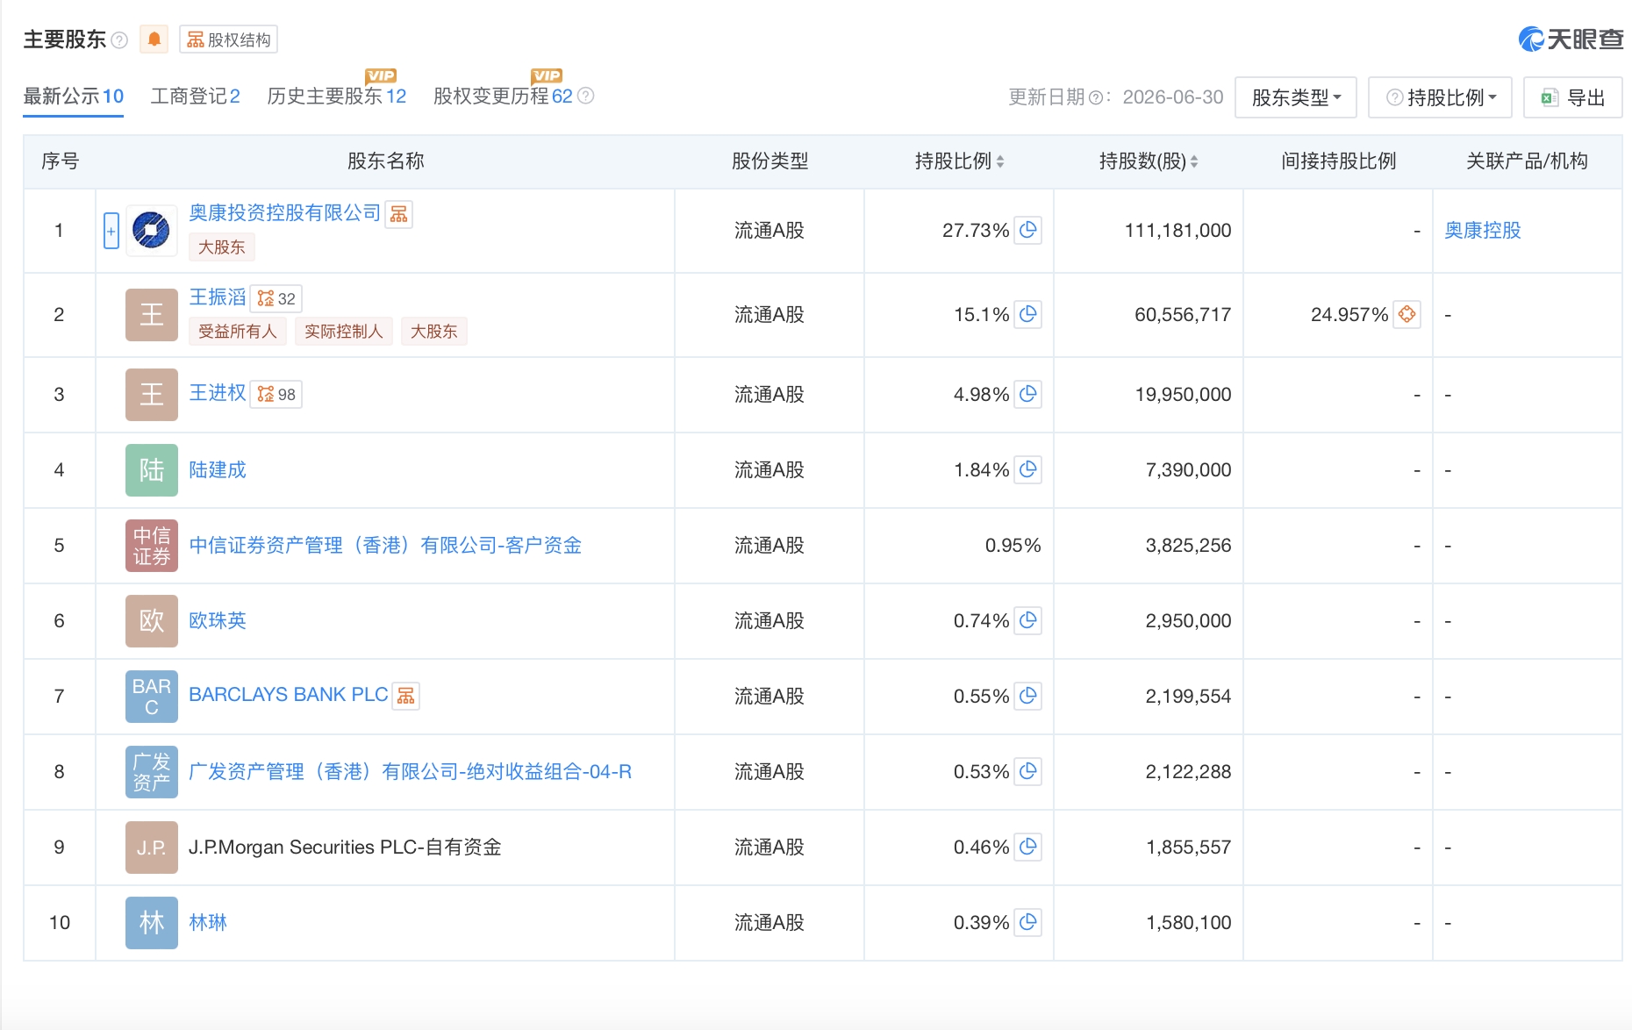Click the 32 relations badge beside 王振滔
The image size is (1632, 1030).
[276, 298]
